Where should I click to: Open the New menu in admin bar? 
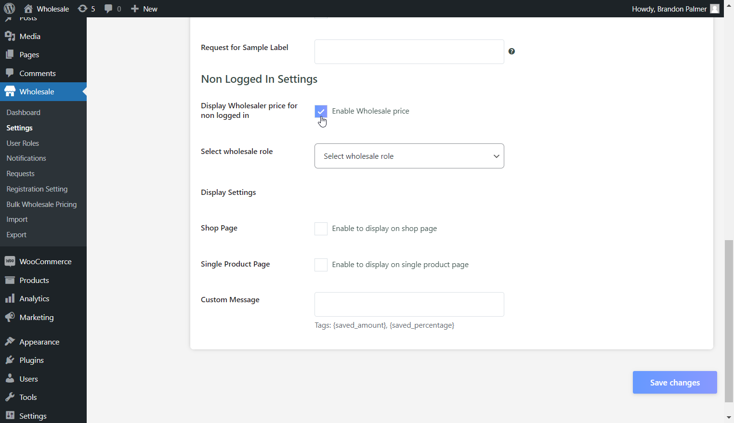coord(144,8)
